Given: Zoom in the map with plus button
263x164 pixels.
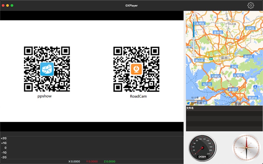Looking at the screenshot, I should click(194, 20).
